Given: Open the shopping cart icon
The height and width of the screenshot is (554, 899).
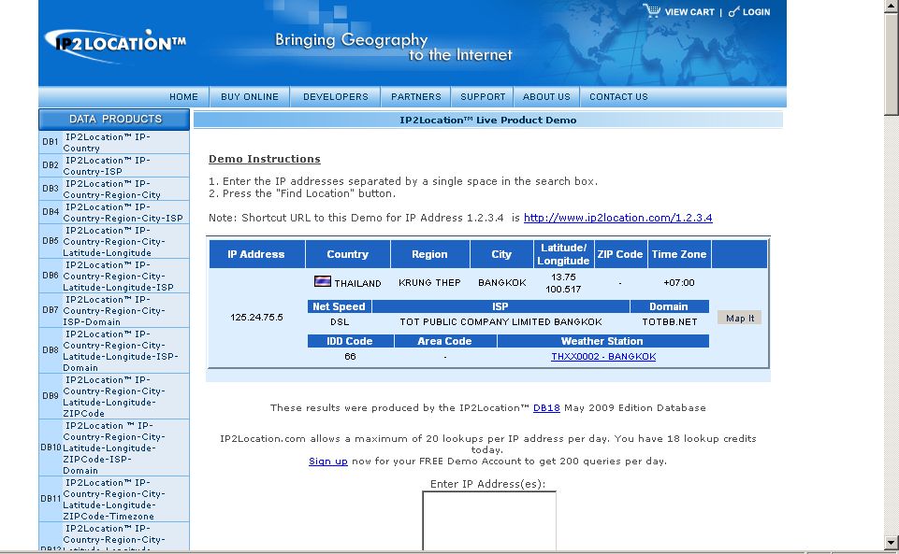Looking at the screenshot, I should 651,11.
